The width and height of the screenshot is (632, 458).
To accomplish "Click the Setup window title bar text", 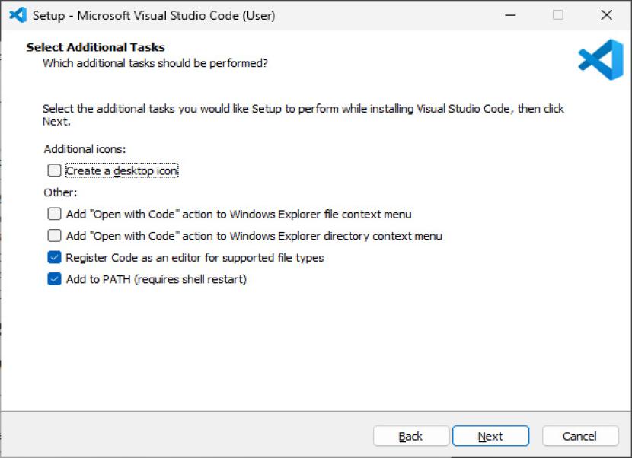I will [154, 15].
